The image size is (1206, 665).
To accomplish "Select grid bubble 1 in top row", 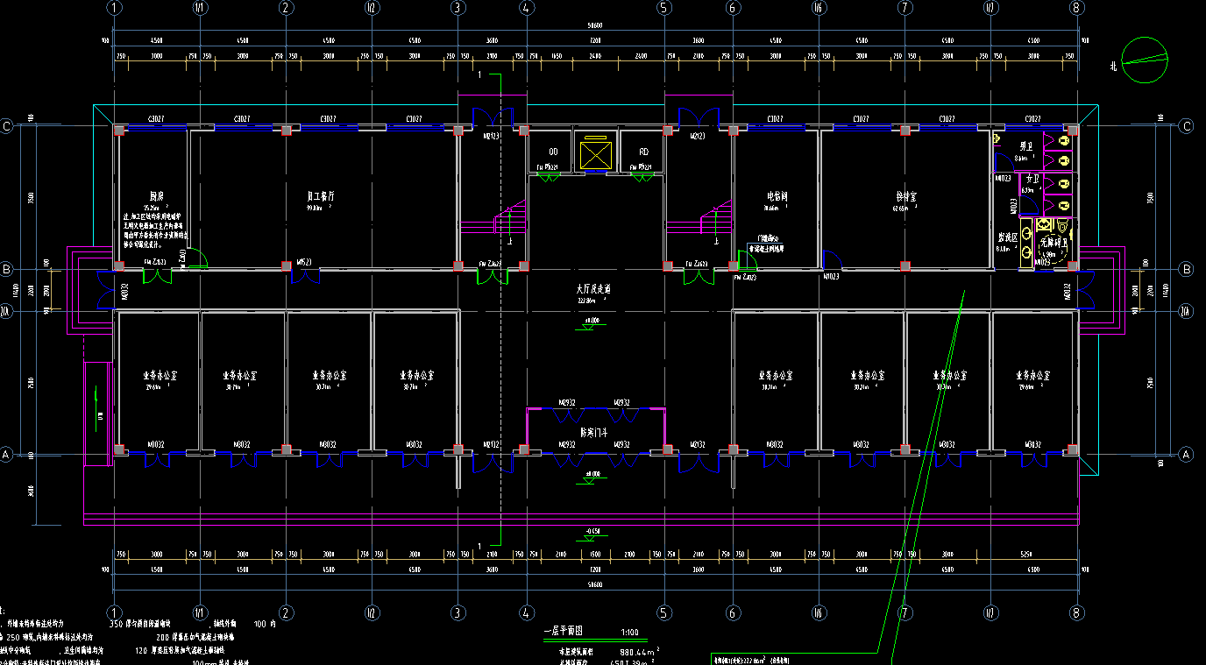I will (114, 8).
